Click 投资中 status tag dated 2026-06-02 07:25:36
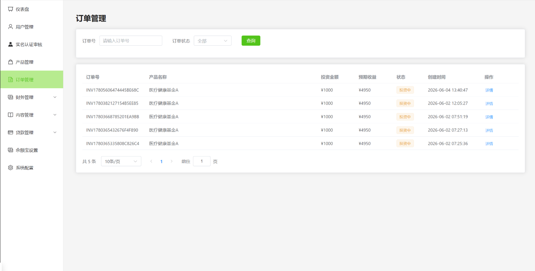Screen dimensions: 535x271 (x=405, y=143)
